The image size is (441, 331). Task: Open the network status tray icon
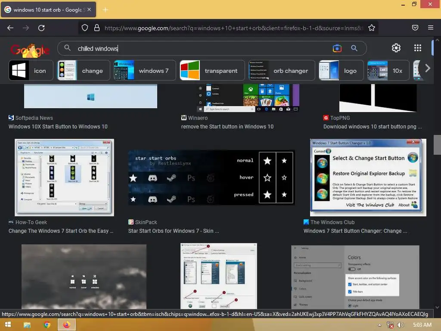(x=390, y=325)
